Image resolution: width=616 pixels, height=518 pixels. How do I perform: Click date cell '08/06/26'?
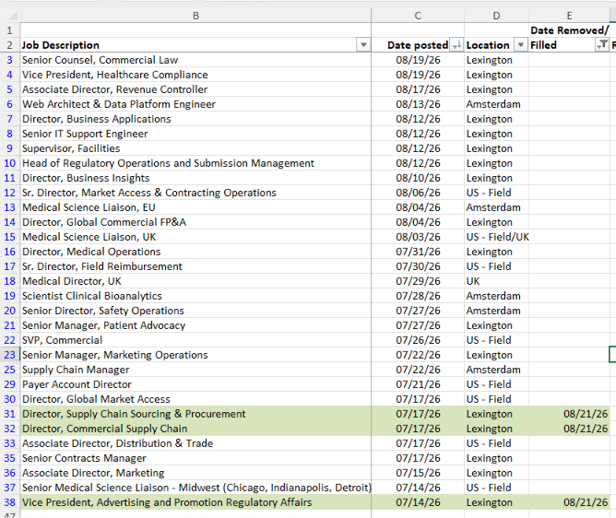[x=418, y=193]
